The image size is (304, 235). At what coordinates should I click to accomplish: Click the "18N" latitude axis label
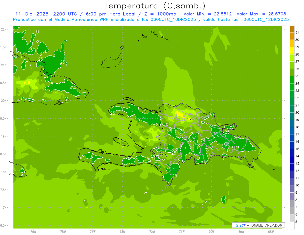4,172
